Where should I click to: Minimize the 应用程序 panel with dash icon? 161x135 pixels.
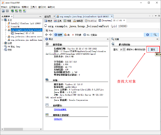click(x=40, y=17)
